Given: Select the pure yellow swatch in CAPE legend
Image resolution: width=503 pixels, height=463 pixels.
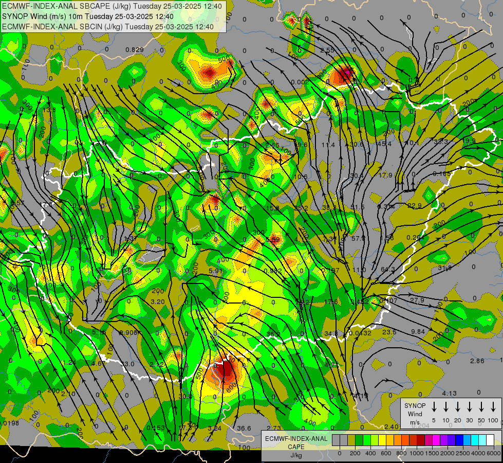Looking at the screenshot, I should coord(382,440).
